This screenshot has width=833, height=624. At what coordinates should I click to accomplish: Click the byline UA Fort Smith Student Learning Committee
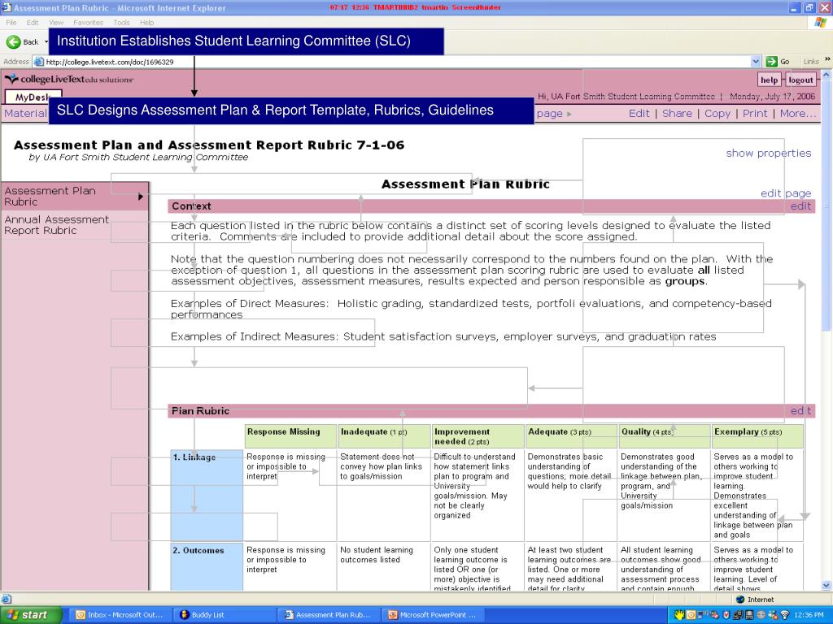pos(138,158)
